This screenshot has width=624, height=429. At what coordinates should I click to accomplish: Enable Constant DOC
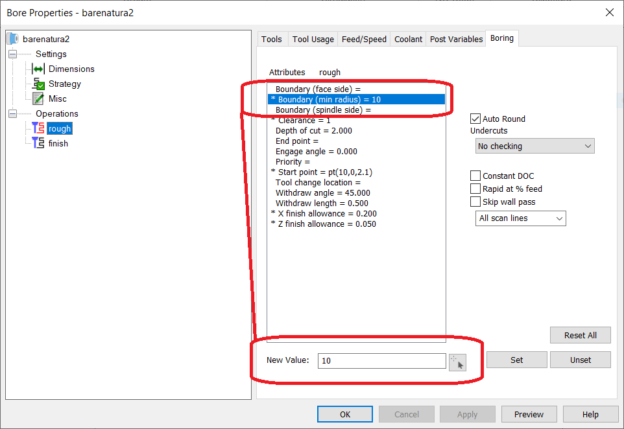pos(475,175)
